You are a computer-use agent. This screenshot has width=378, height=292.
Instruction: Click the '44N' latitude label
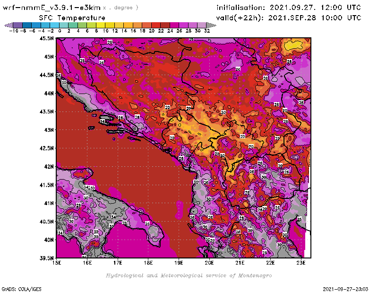[x=49, y=93]
